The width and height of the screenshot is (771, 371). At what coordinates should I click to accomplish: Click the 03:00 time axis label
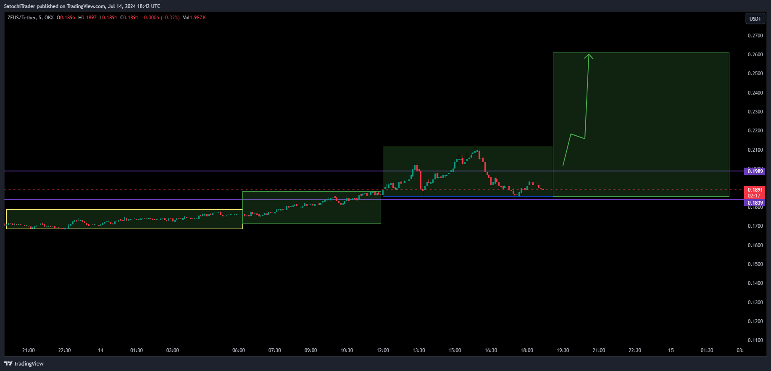coord(173,350)
